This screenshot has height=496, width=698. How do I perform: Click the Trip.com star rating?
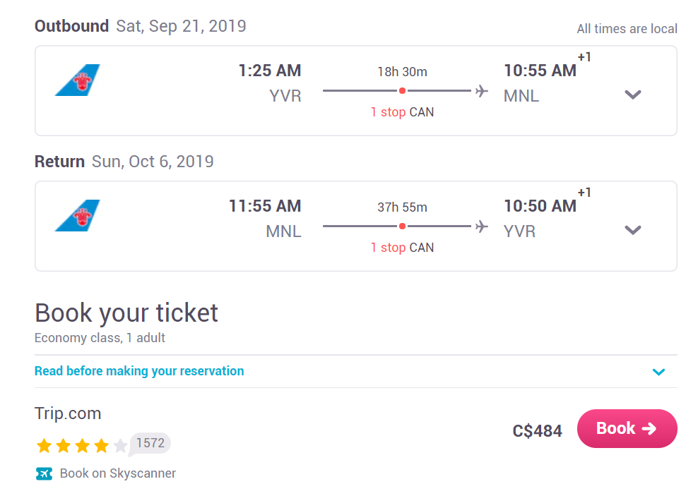click(81, 445)
